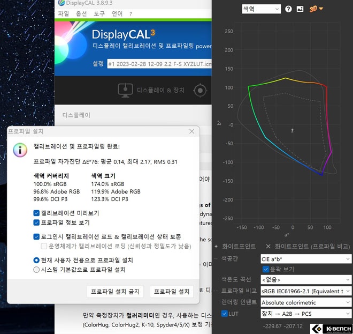Screen dimensions: 353x334
Task: Click the 디스플레이 section heading
Action: pos(76,115)
